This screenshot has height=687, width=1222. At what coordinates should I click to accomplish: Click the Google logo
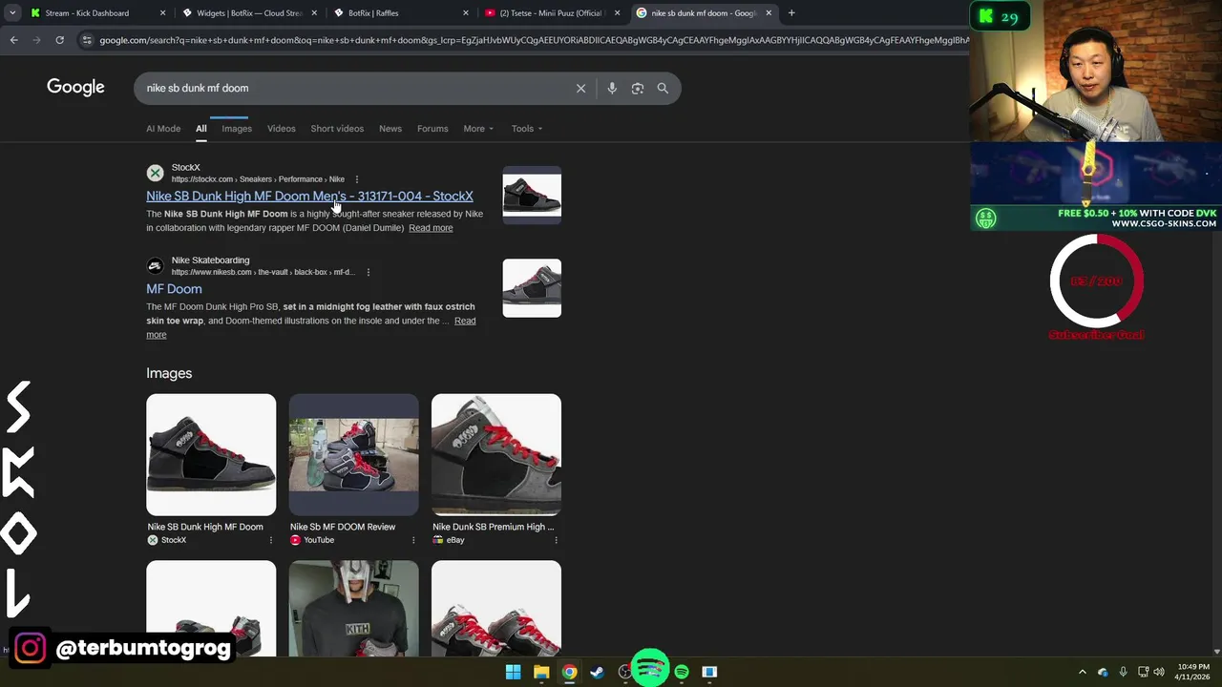point(75,88)
